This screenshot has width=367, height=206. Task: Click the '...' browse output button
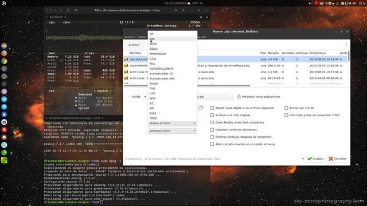point(231,97)
